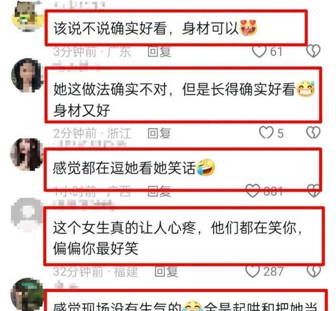Select the comment 感觉都在逗她看她笑话
Screen dimensions: 336x311
(124, 168)
